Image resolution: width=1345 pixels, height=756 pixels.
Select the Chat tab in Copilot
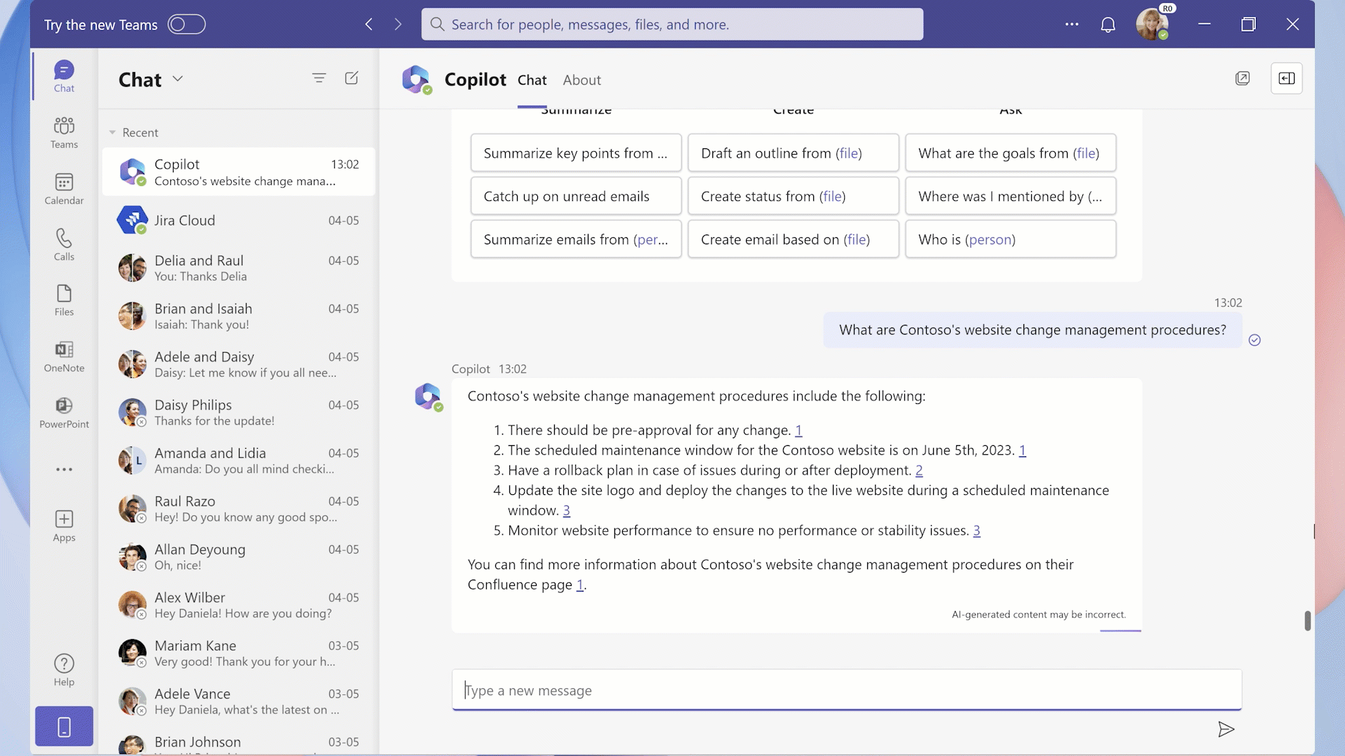click(x=531, y=79)
